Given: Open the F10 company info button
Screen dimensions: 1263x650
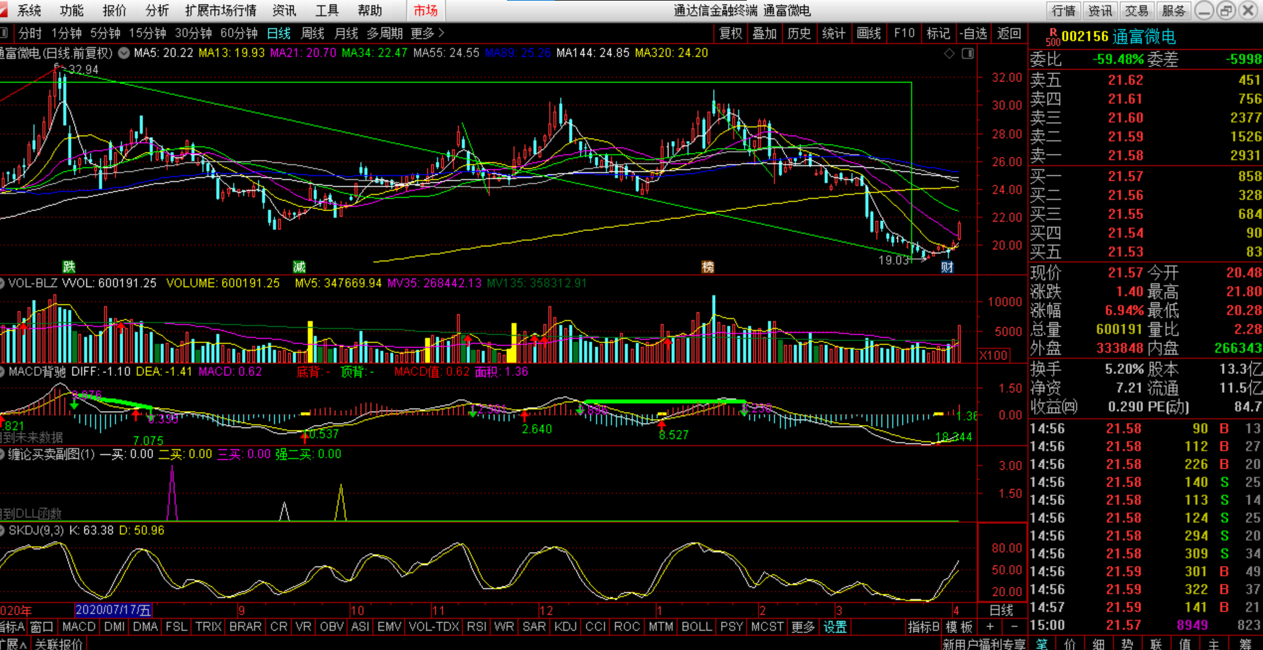Looking at the screenshot, I should 904,33.
